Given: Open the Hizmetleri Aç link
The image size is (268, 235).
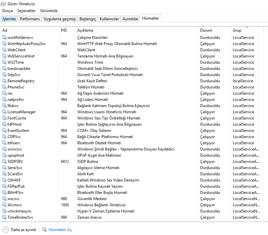Looking at the screenshot, I should (x=60, y=230).
